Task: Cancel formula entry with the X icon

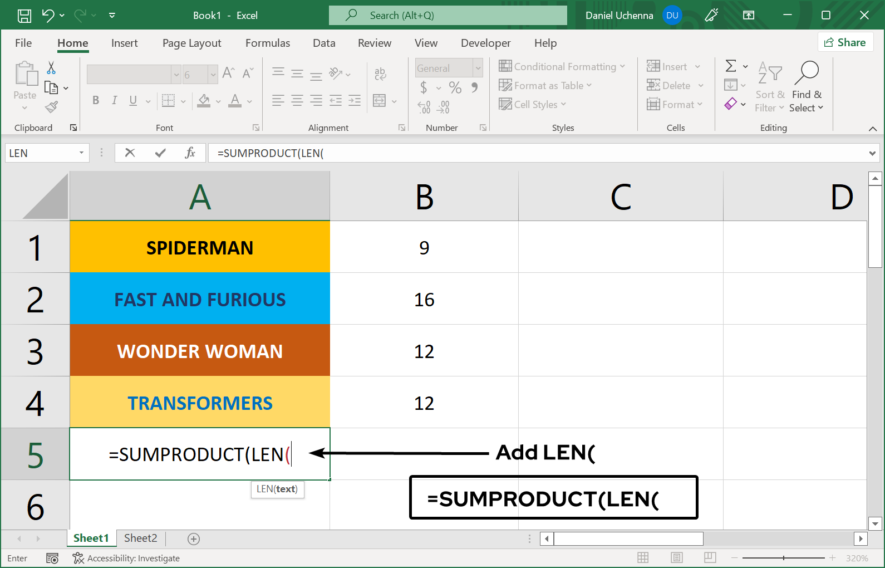Action: pos(130,153)
